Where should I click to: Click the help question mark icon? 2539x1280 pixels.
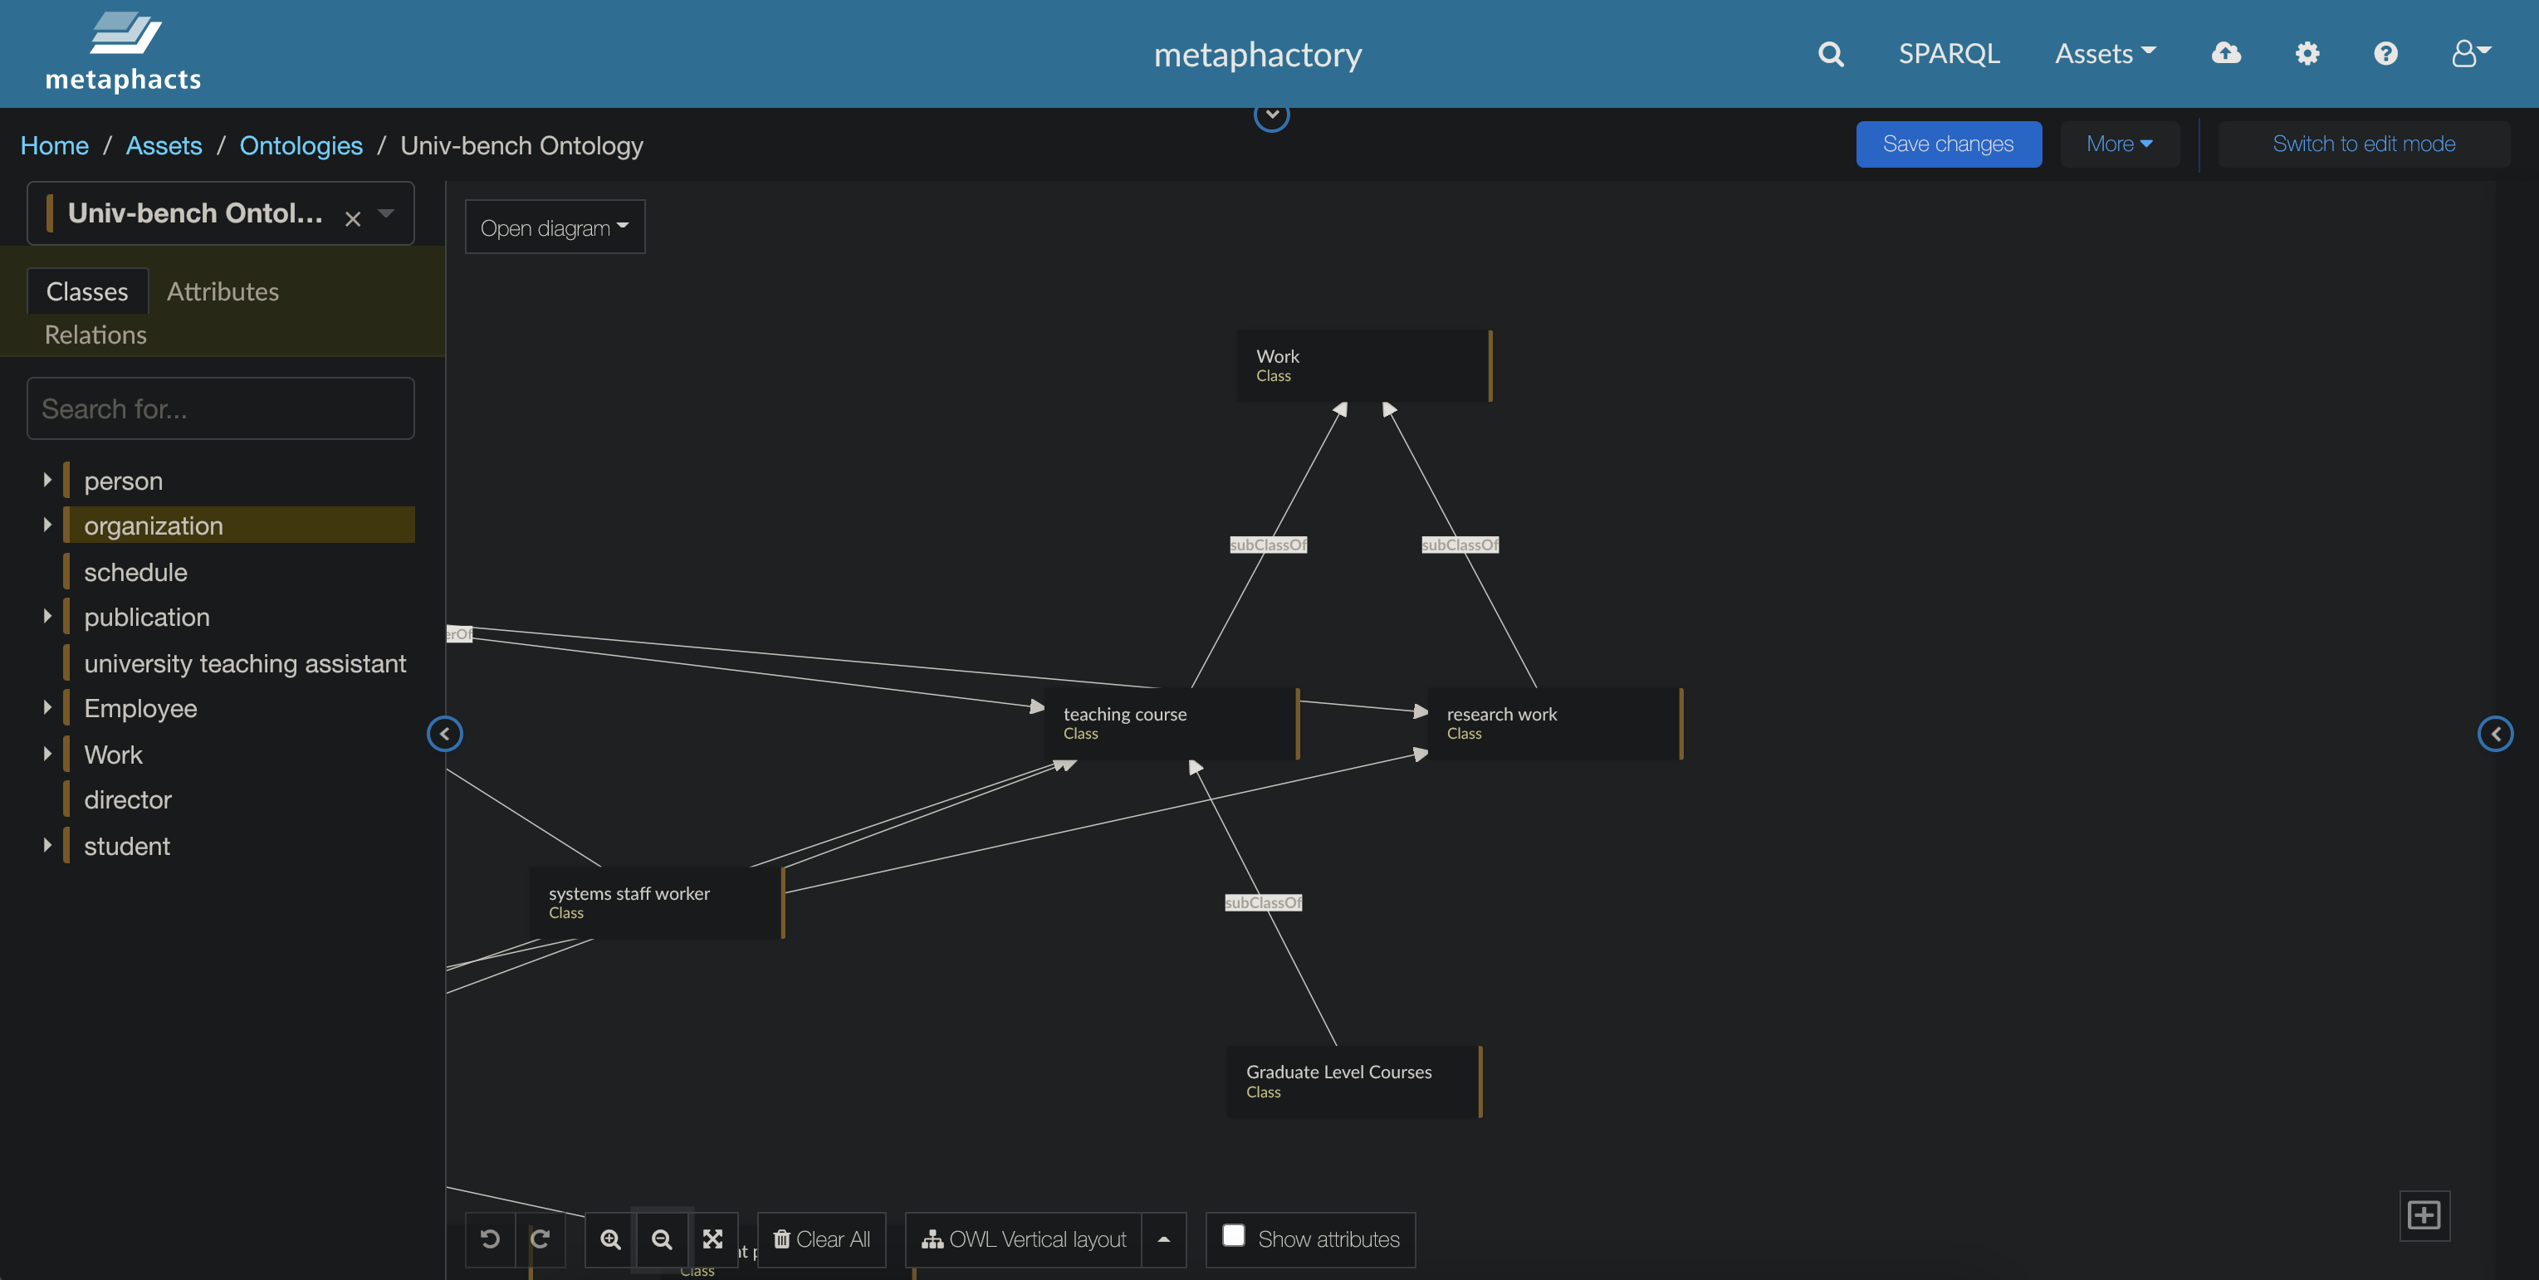[2385, 53]
